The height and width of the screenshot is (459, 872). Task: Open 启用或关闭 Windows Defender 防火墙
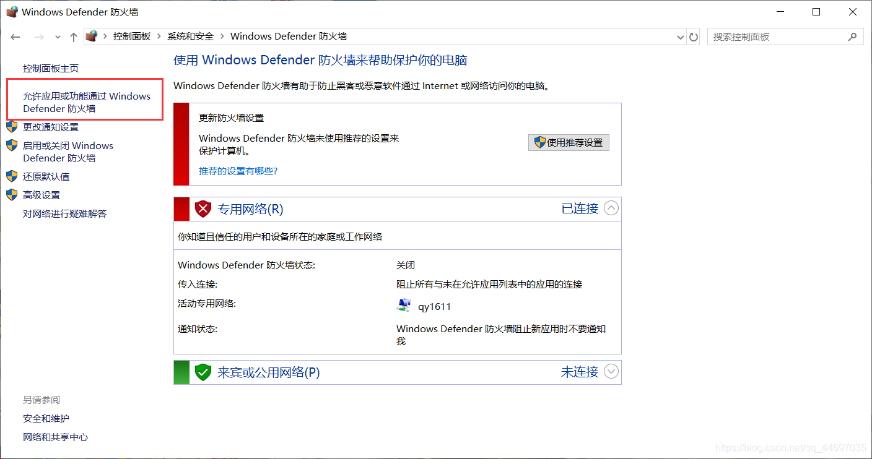(x=68, y=152)
